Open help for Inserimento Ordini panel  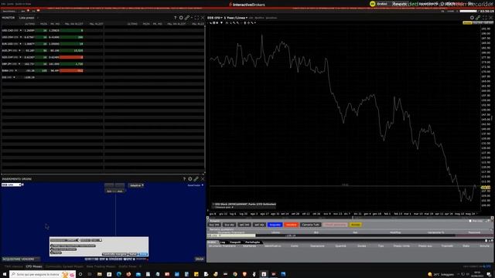(184, 179)
